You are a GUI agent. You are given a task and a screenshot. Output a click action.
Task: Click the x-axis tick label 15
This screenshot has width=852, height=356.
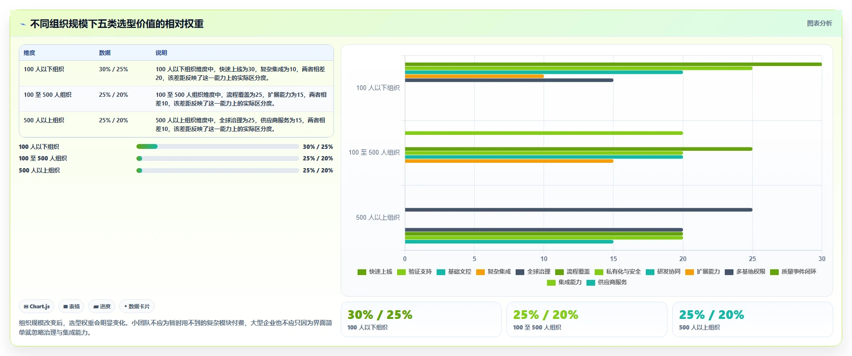click(613, 259)
